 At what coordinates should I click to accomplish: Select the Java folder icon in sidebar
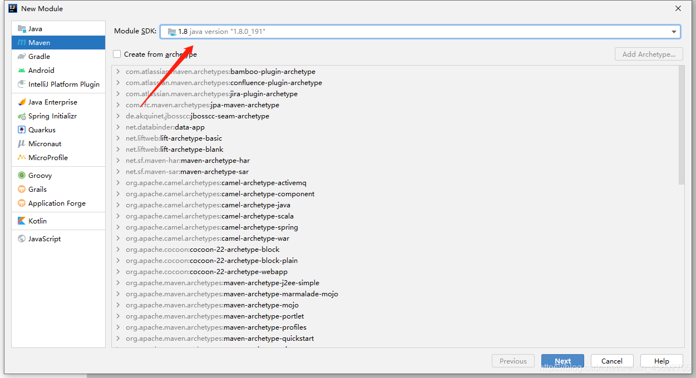tap(22, 29)
